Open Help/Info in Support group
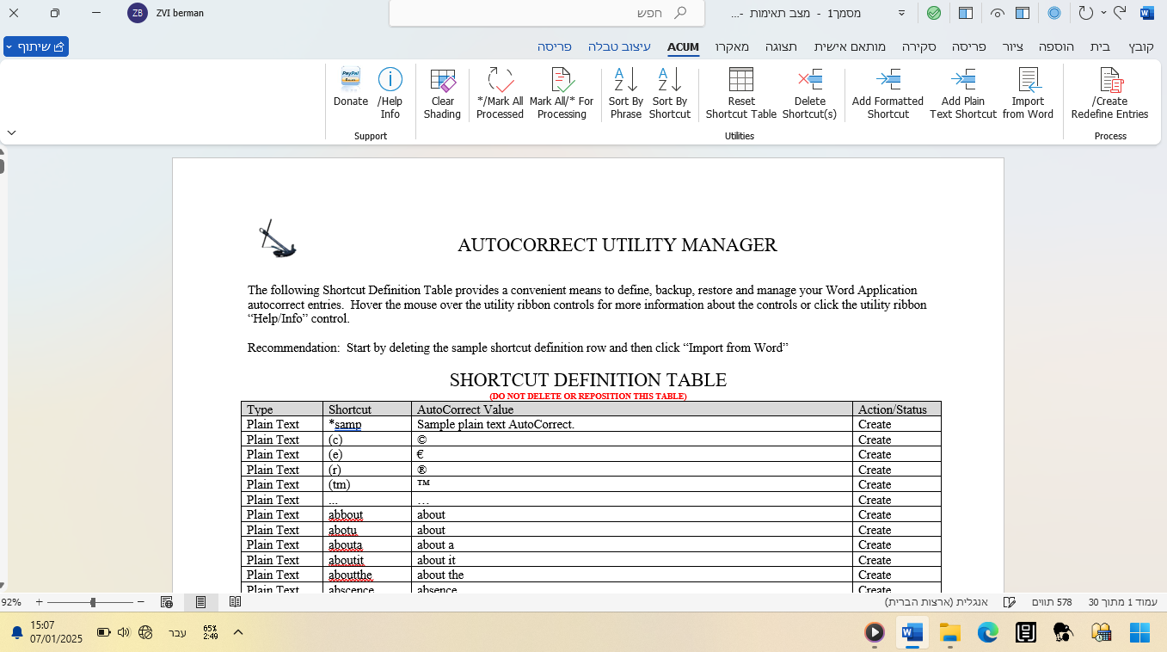Screen dimensions: 1167x652 [390, 94]
